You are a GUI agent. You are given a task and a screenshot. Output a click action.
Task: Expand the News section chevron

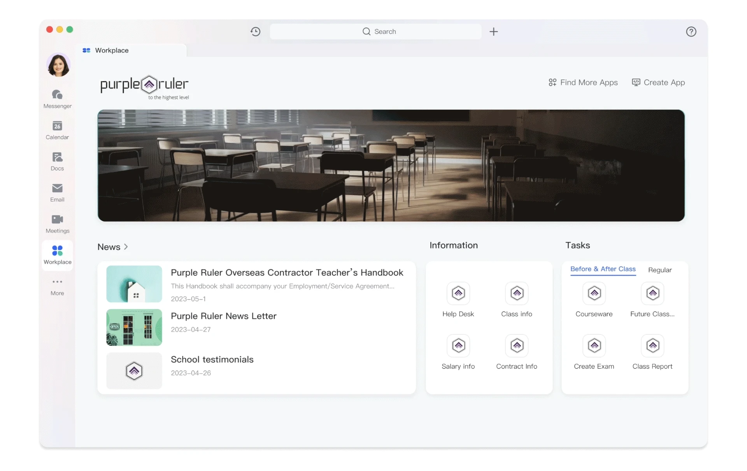(x=126, y=247)
